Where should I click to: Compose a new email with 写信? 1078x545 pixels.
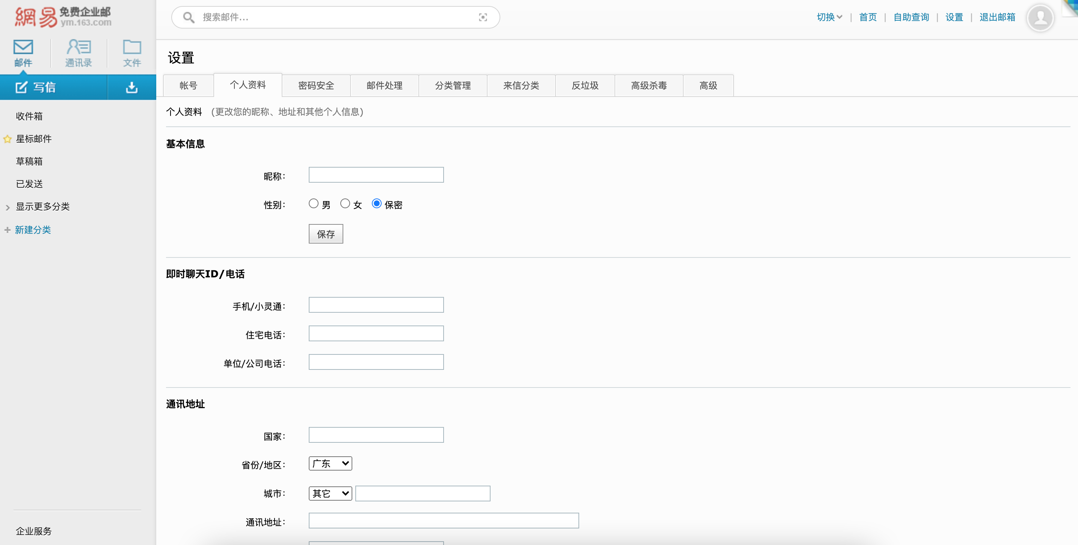54,87
